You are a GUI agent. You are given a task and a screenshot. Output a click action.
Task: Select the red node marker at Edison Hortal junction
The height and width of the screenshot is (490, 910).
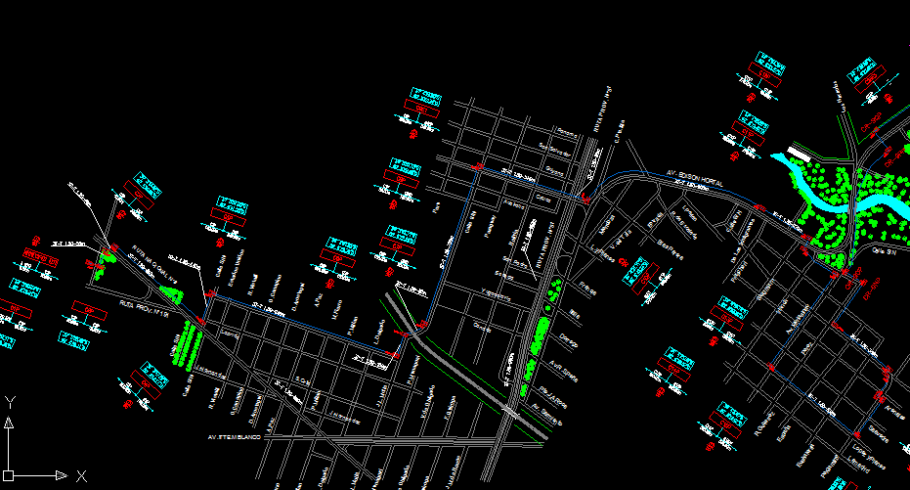585,199
